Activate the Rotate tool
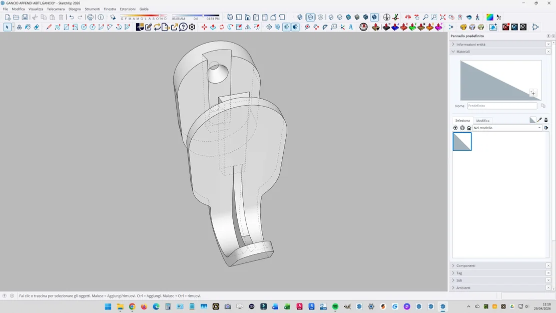 point(222,27)
